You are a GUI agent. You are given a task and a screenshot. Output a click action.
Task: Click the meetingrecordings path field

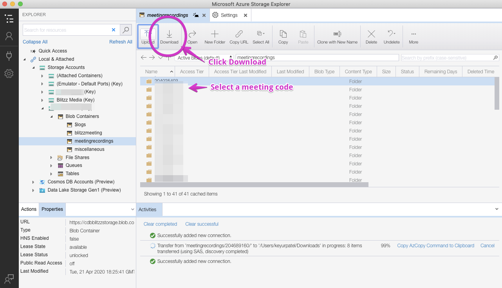[x=317, y=58]
